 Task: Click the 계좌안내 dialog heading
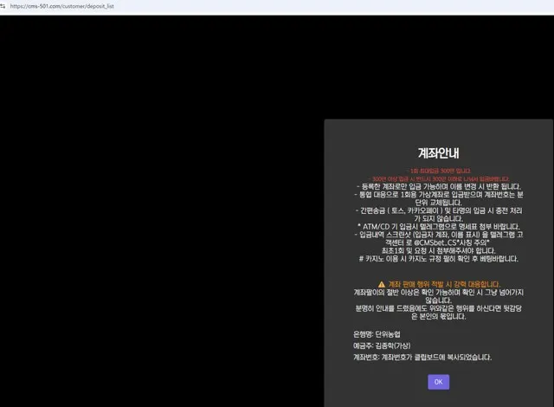pyautogui.click(x=439, y=153)
